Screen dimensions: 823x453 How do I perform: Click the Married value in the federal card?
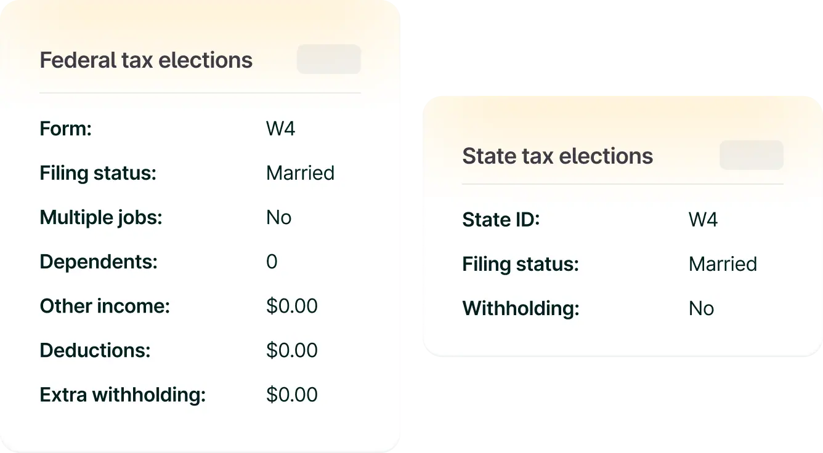pyautogui.click(x=300, y=174)
